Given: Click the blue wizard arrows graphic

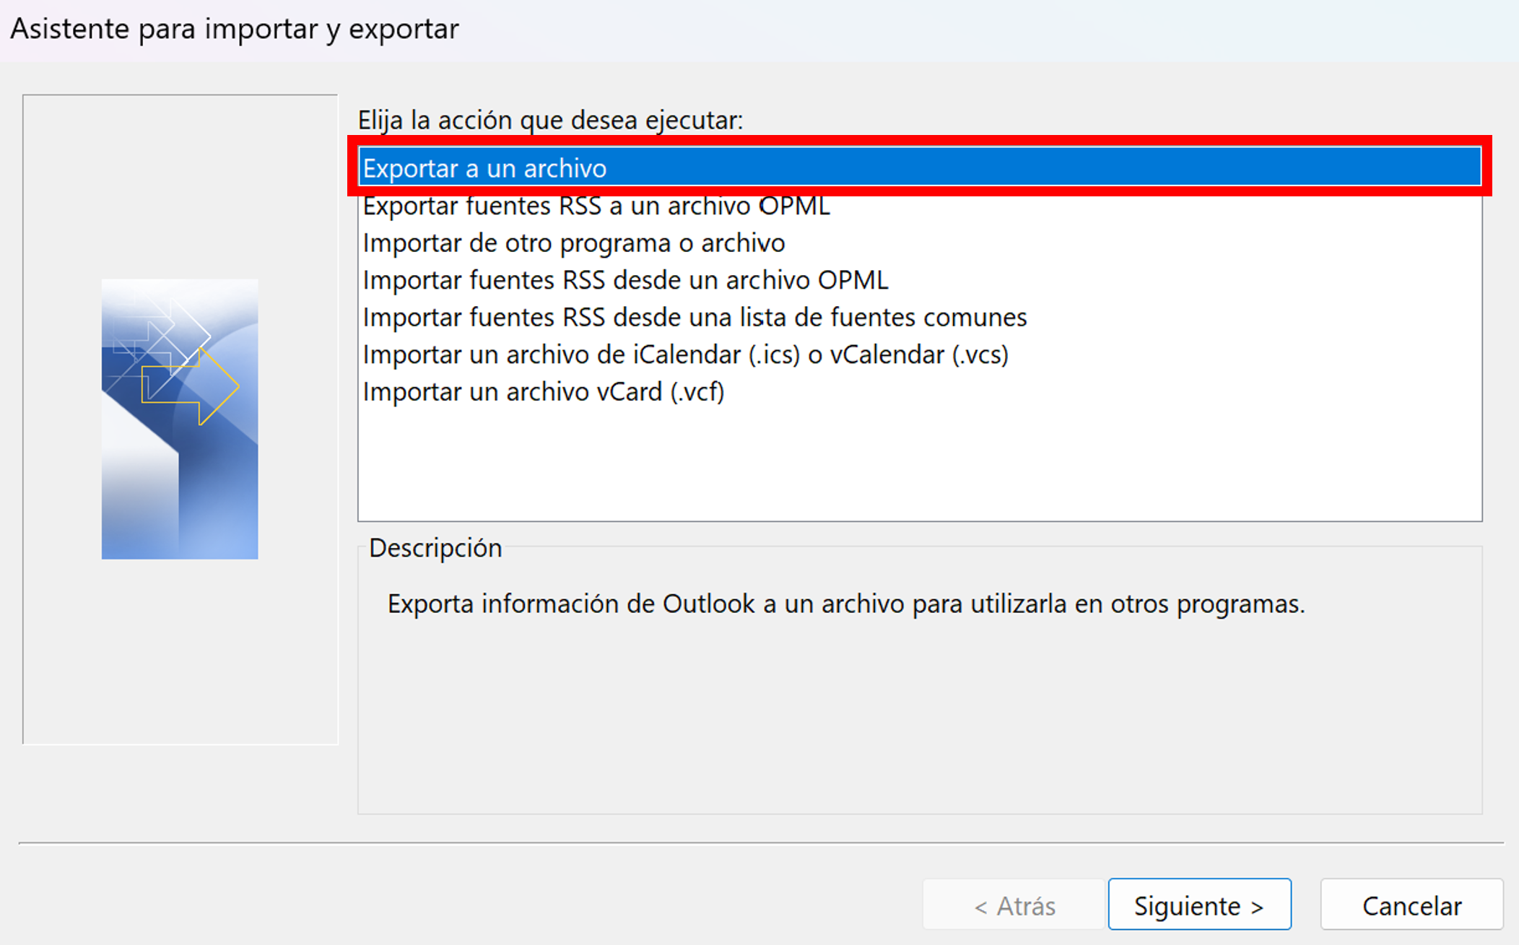Looking at the screenshot, I should 180,419.
